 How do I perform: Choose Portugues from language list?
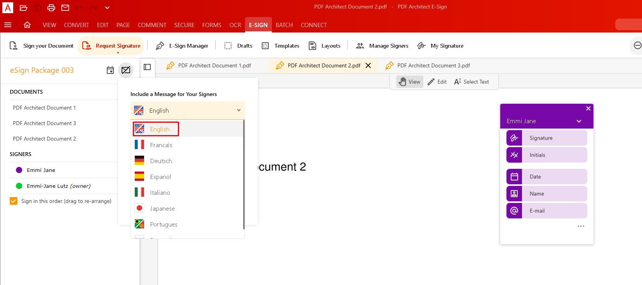(x=188, y=224)
